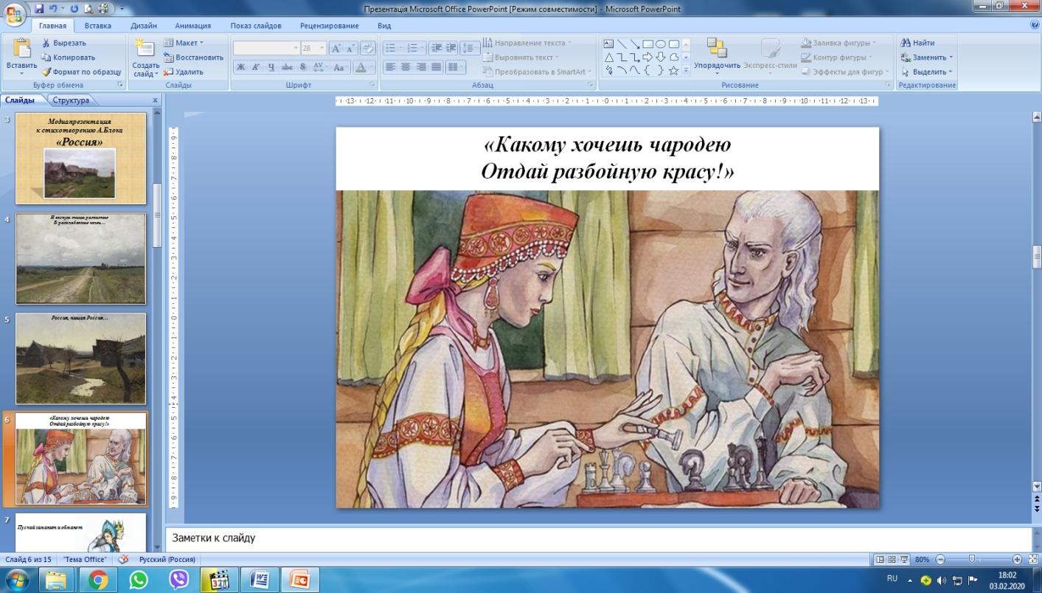Click the quick print printer icon
This screenshot has width=1042, height=593.
point(102,9)
